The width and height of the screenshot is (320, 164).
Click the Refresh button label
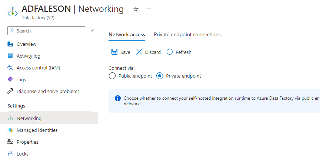click(183, 52)
